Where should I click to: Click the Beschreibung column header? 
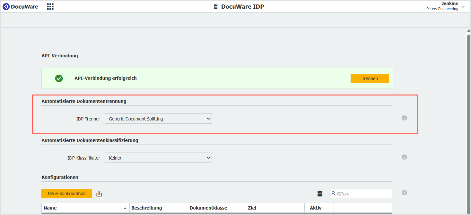tap(158, 208)
